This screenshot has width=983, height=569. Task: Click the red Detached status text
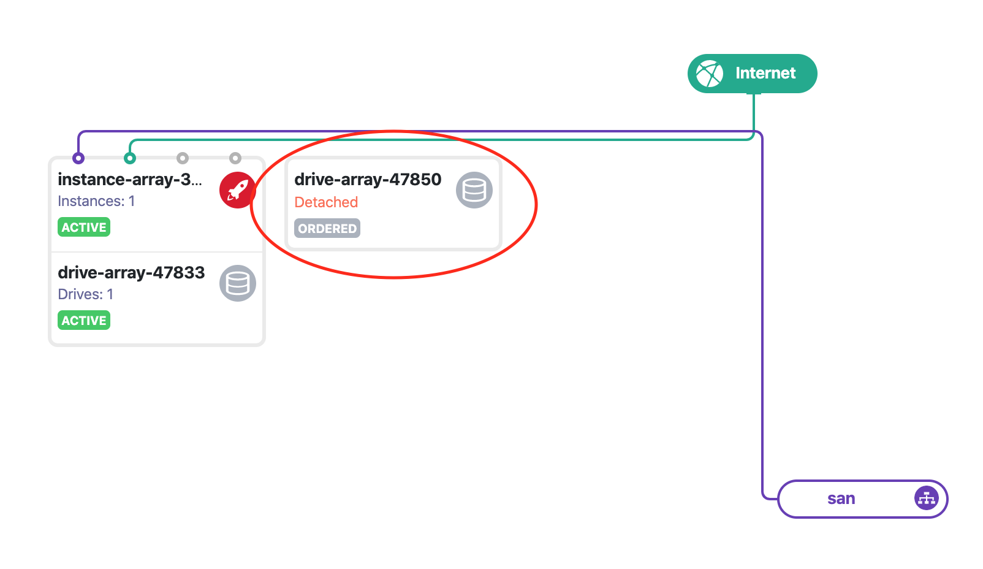click(x=326, y=202)
